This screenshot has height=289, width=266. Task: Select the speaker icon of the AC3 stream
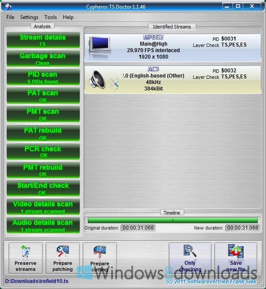point(97,79)
